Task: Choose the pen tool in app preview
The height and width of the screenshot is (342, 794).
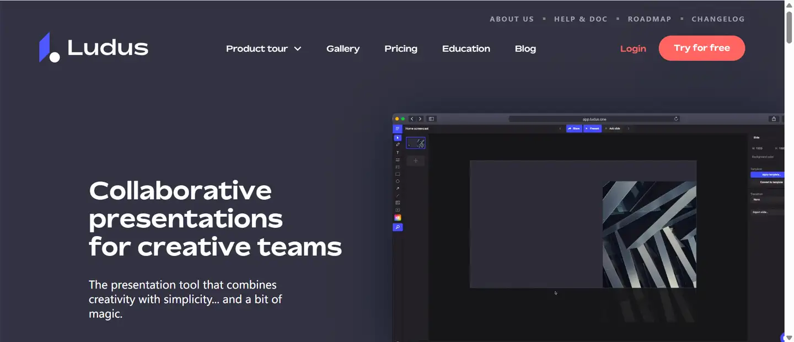Action: [398, 145]
